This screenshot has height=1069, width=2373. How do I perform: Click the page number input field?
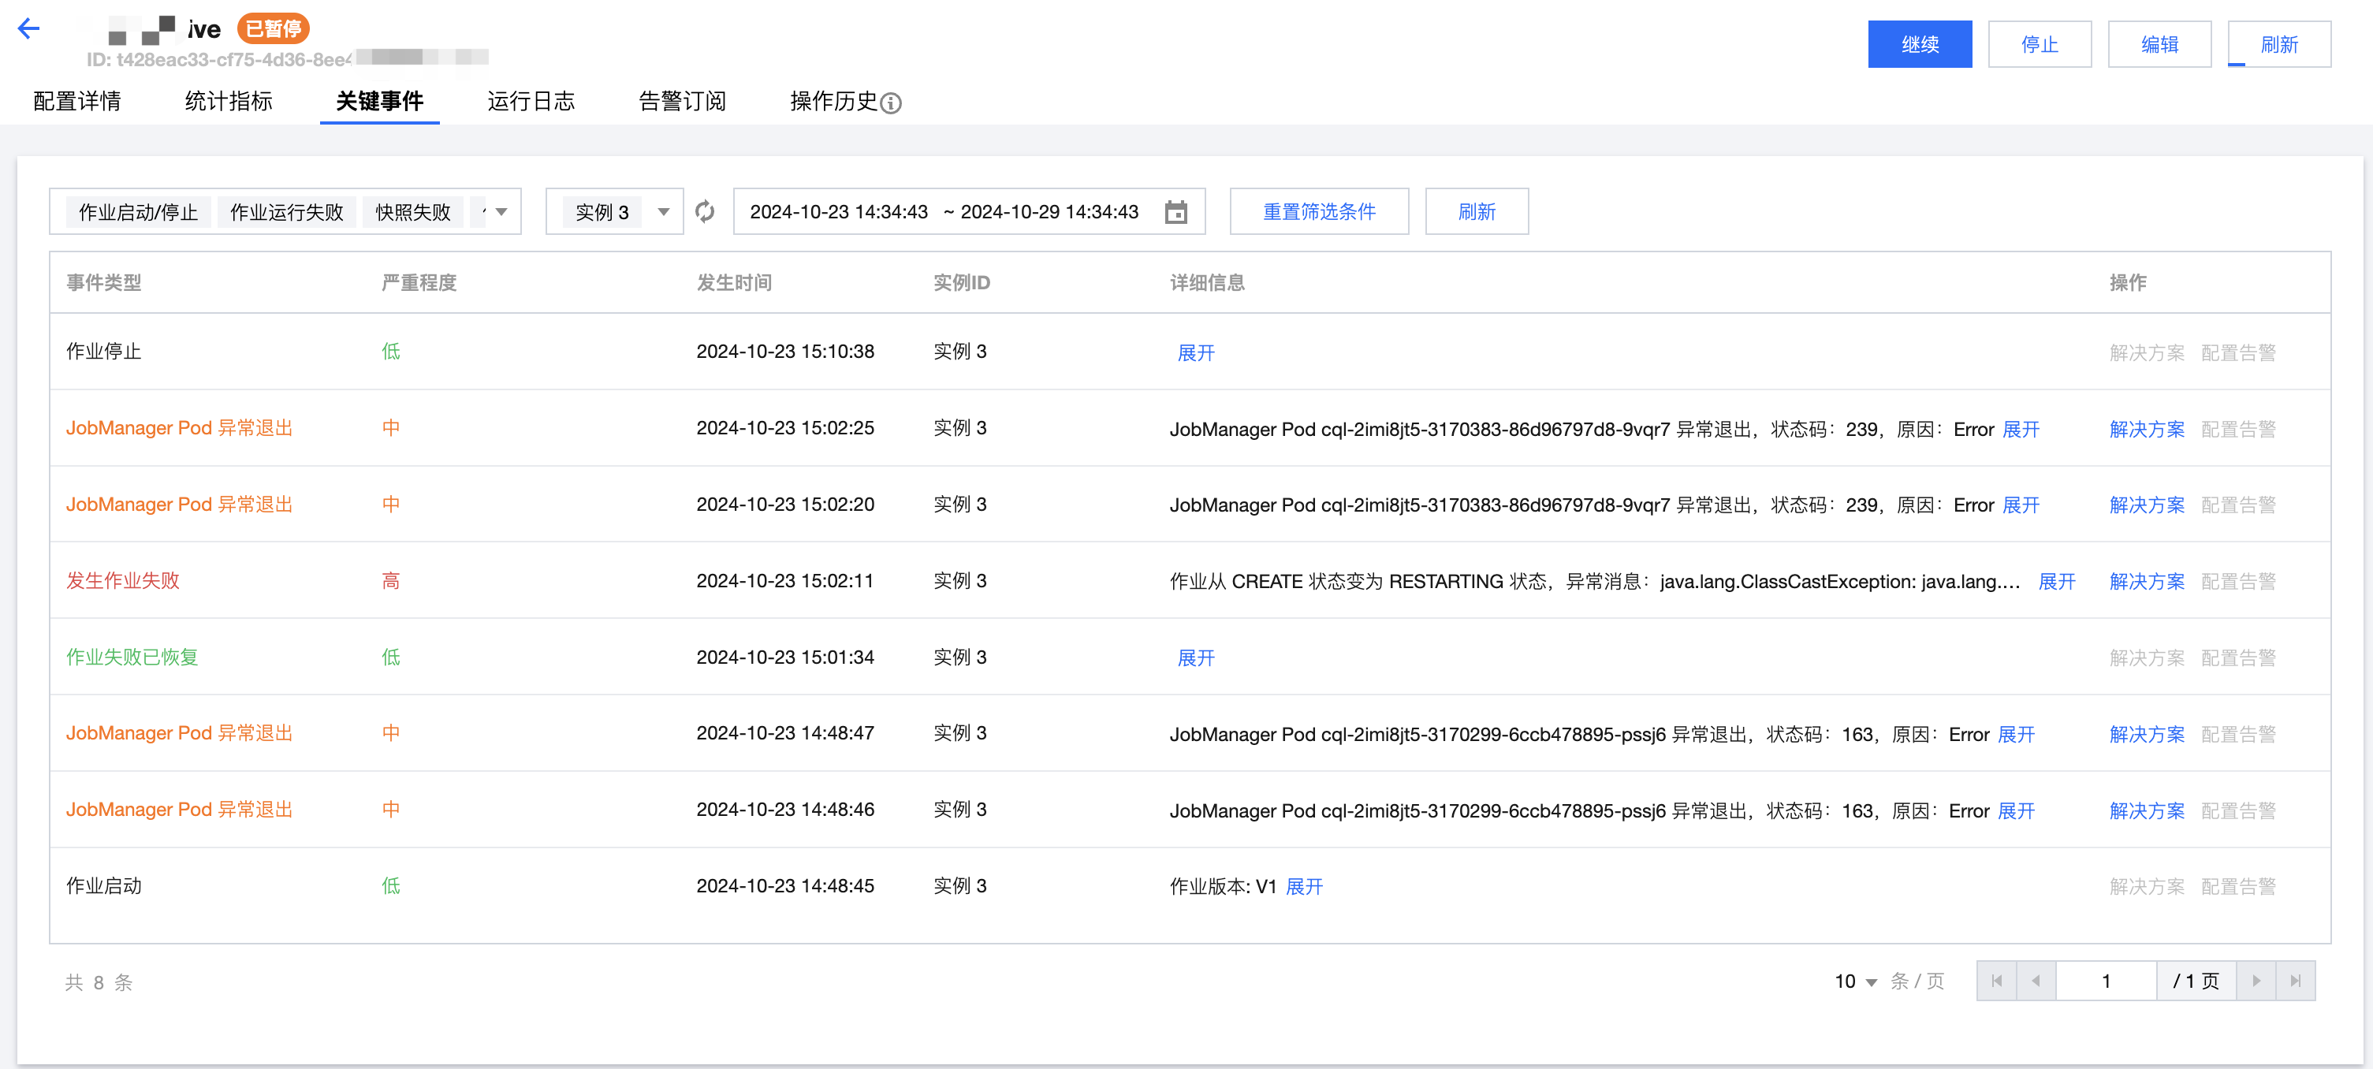[x=2105, y=981]
